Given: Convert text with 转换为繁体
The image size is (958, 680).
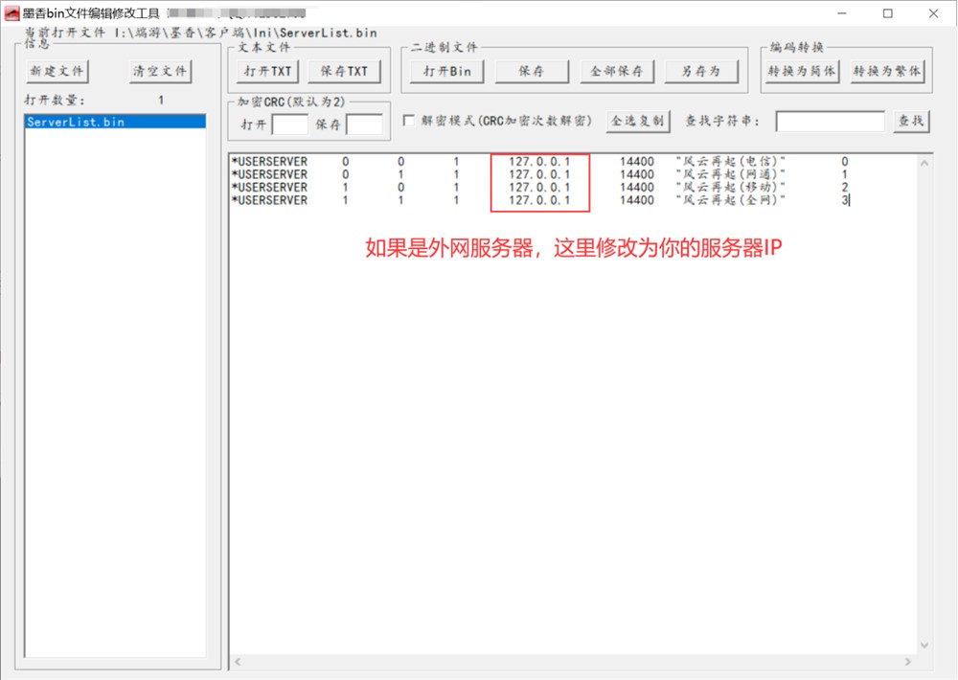Looking at the screenshot, I should point(886,72).
